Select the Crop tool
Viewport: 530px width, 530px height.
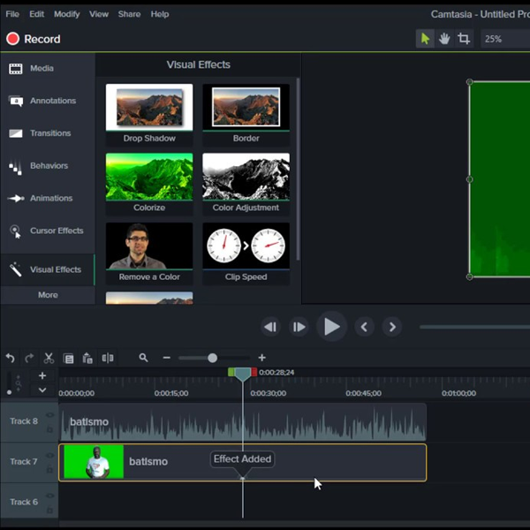464,39
